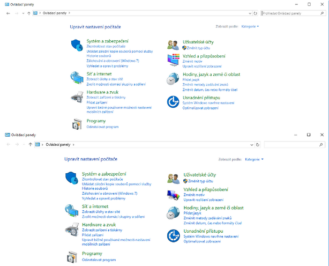329x266 pixels.
Task: Open mobile device settings link in bottom window
Action: click(x=116, y=242)
